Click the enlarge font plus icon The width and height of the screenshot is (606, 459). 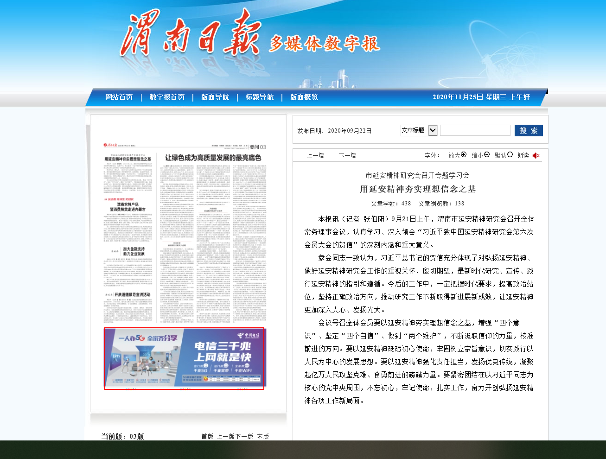[x=464, y=155]
